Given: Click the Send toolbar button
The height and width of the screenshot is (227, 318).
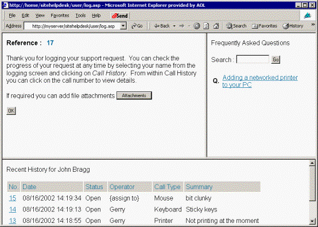Looking at the screenshot, I should (x=120, y=16).
